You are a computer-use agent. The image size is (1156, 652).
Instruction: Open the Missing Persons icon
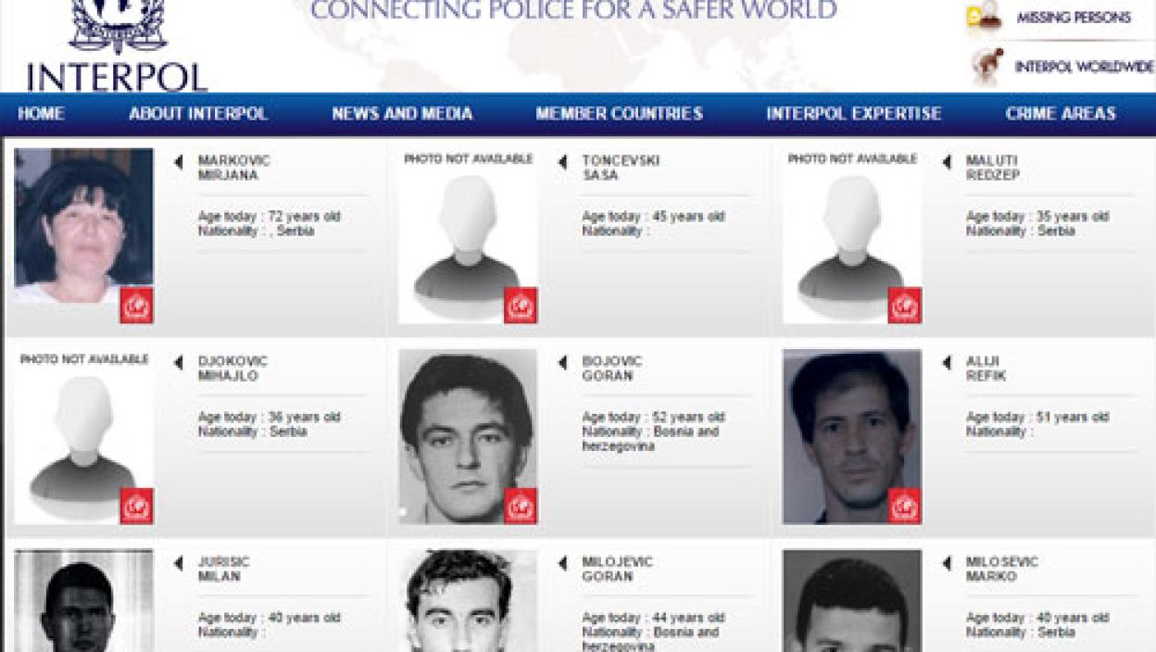[x=986, y=19]
